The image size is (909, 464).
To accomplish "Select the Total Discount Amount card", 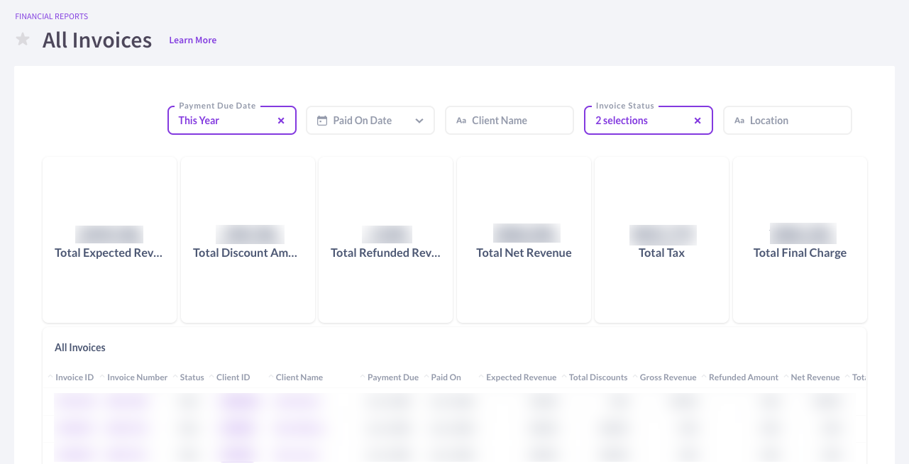I will [248, 240].
